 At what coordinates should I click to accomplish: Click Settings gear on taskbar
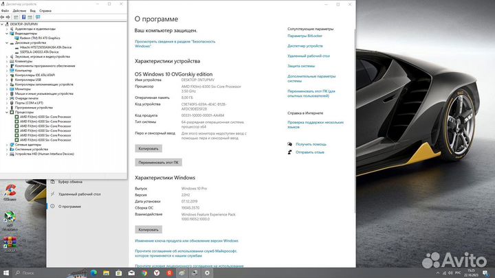click(207, 273)
